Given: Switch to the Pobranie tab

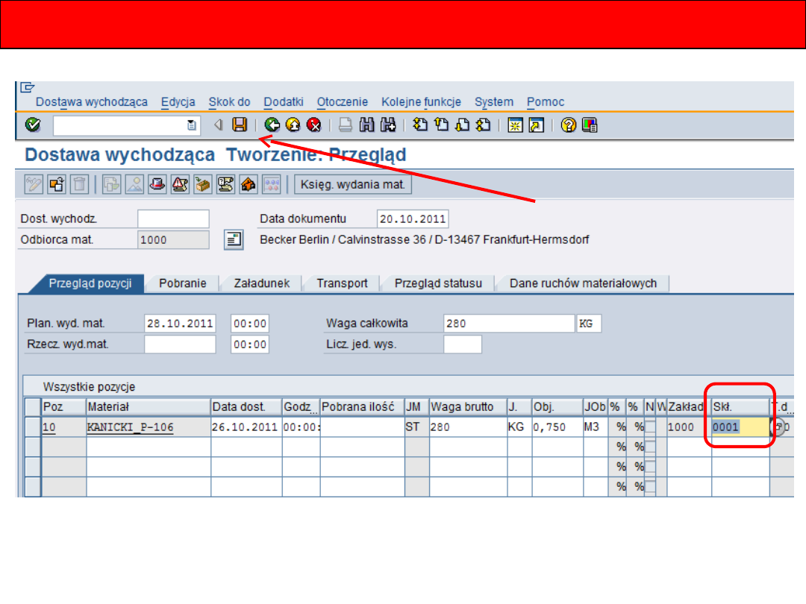Looking at the screenshot, I should pyautogui.click(x=183, y=283).
